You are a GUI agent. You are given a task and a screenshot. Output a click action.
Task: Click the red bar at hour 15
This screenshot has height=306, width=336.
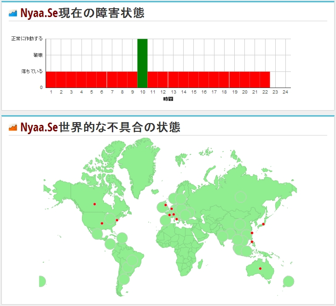click(193, 80)
